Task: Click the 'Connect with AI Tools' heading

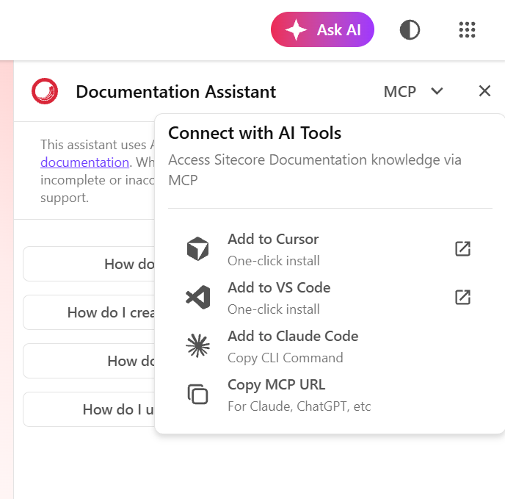Action: point(255,133)
